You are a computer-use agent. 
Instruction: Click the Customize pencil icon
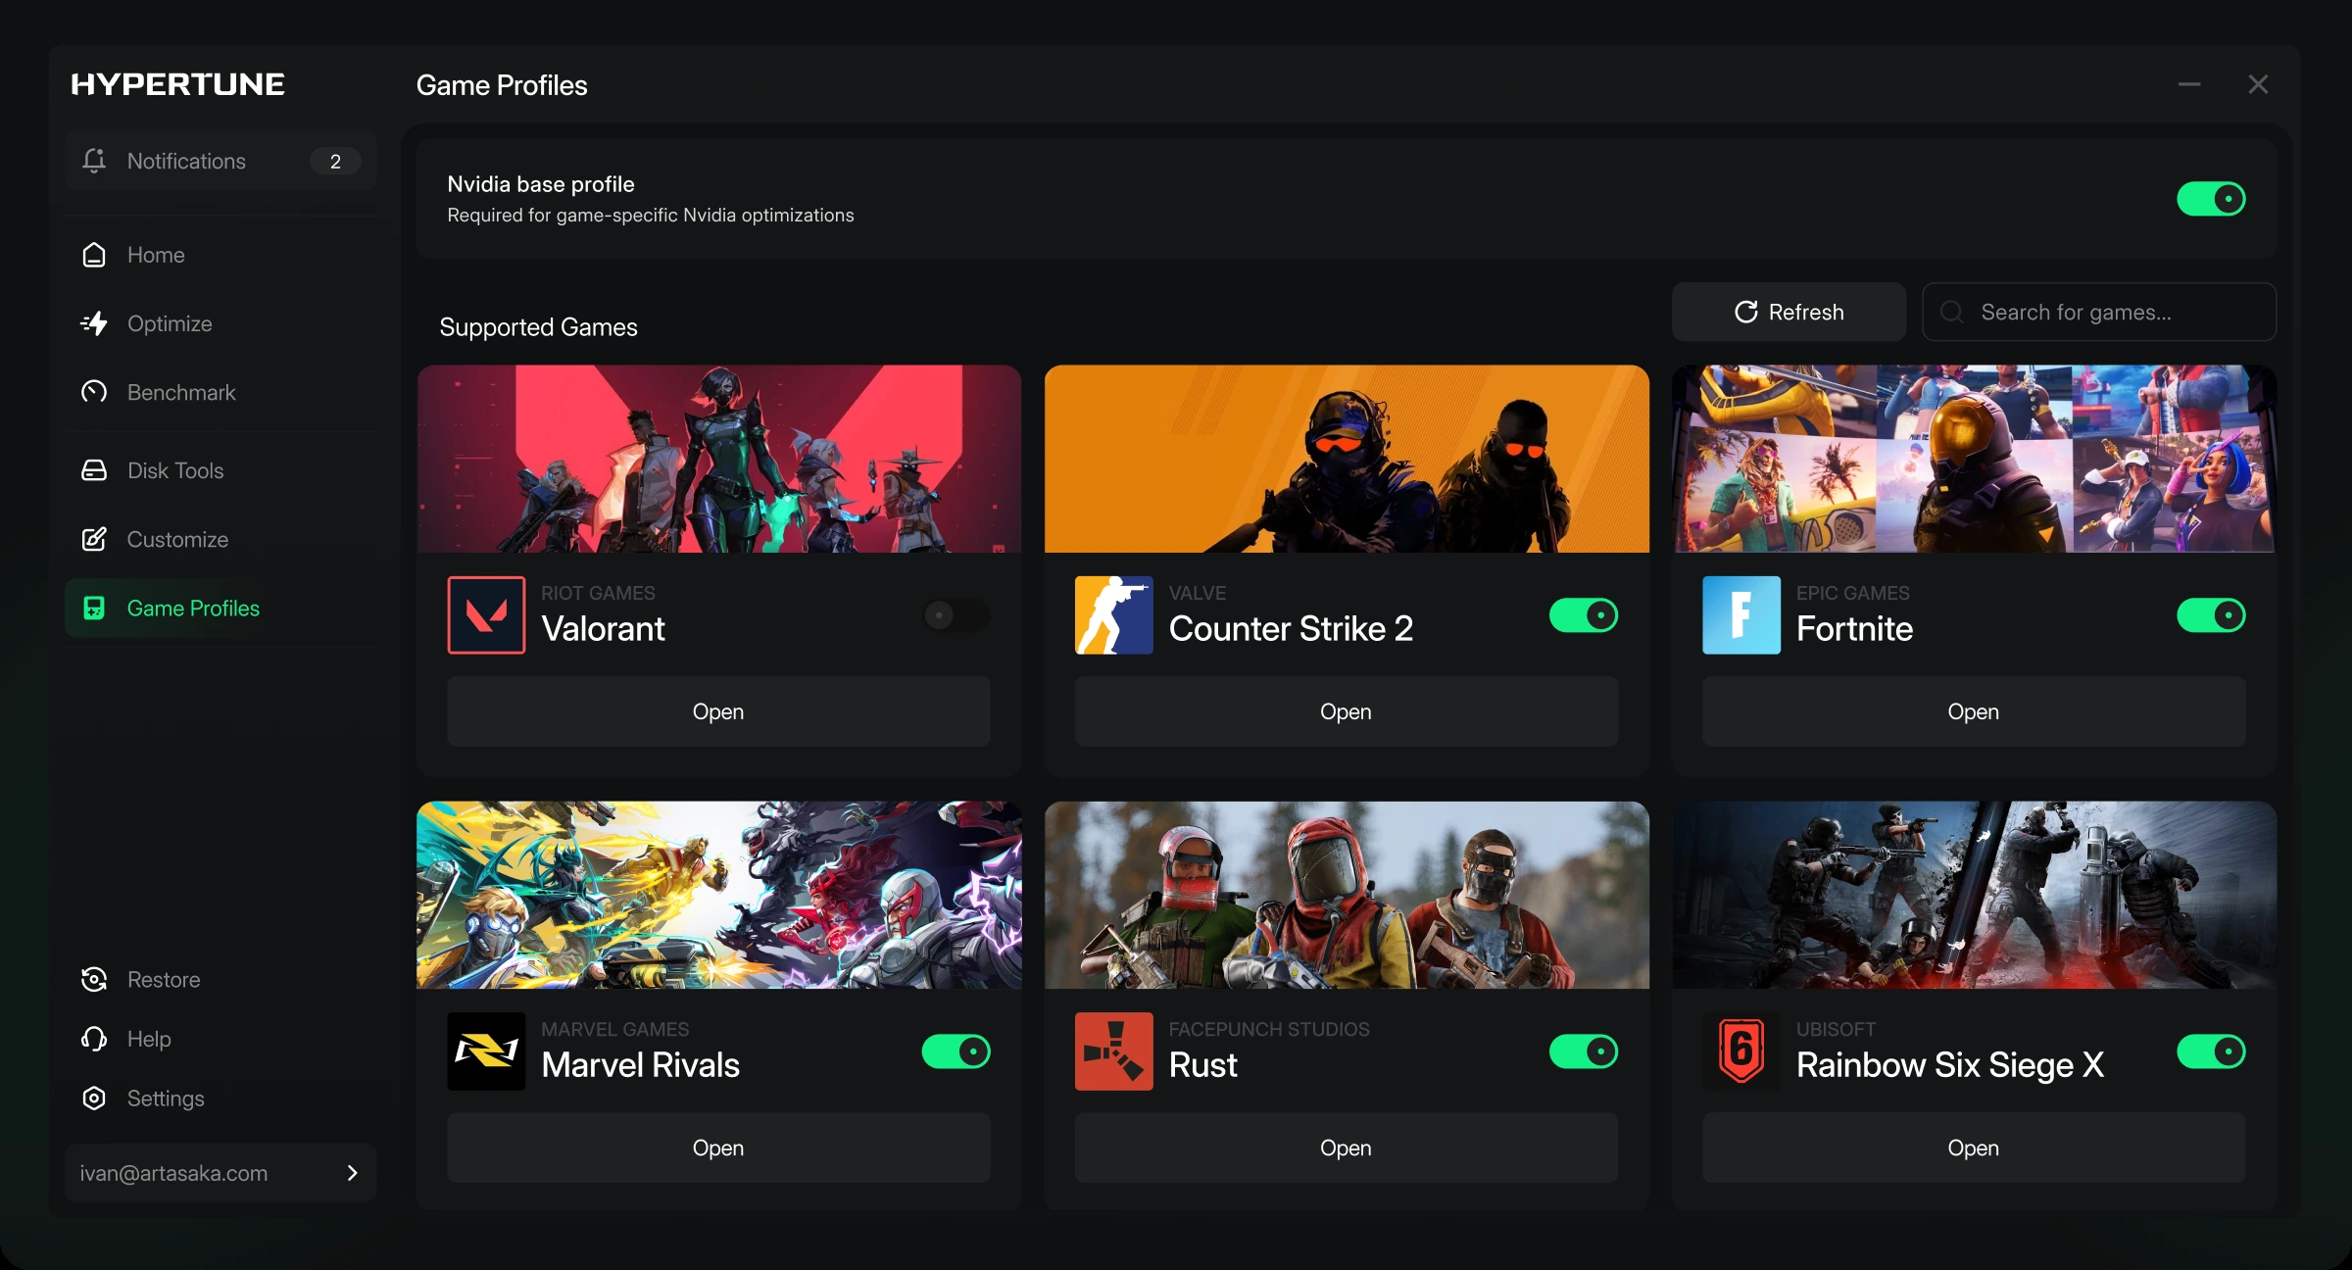[94, 539]
